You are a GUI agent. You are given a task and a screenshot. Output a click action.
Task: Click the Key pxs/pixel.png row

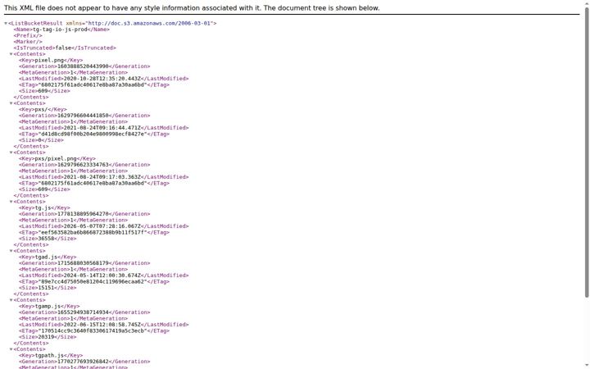[57, 158]
